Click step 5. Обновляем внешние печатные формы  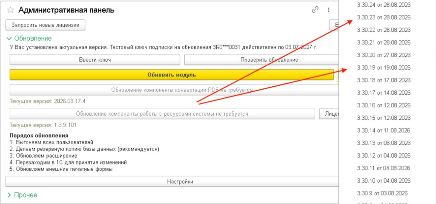point(61,169)
